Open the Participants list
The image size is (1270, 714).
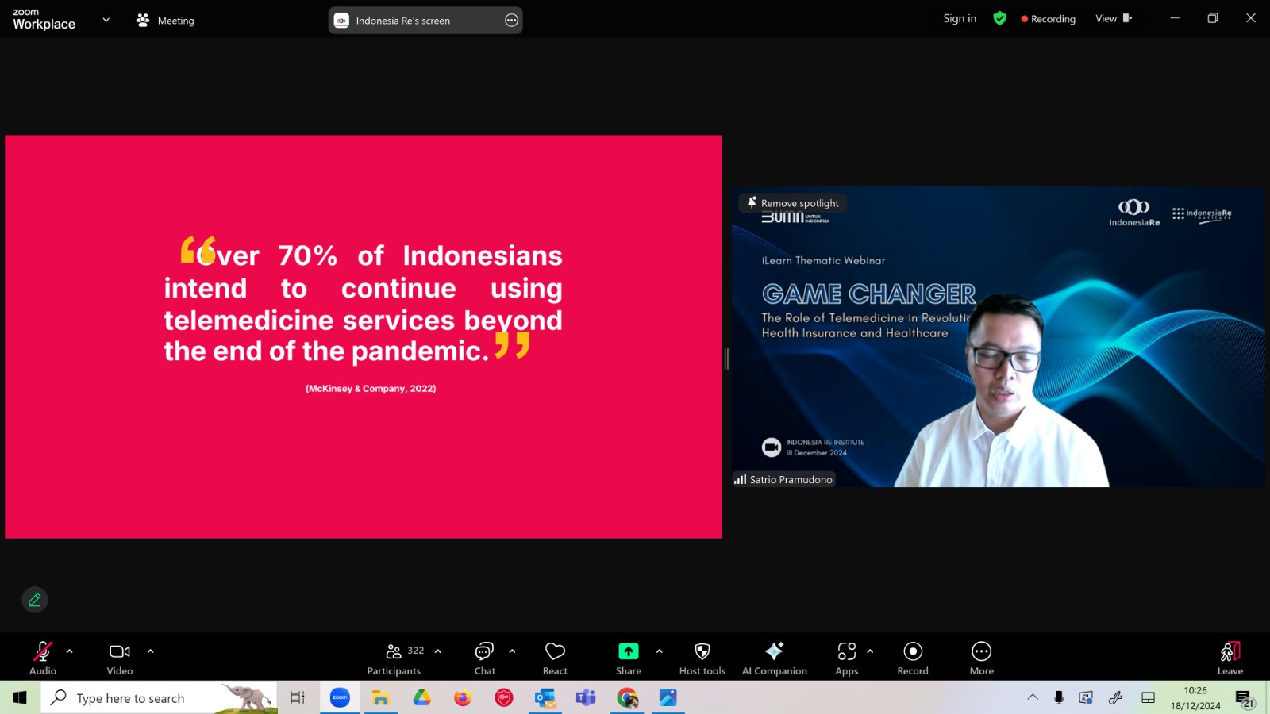point(394,658)
